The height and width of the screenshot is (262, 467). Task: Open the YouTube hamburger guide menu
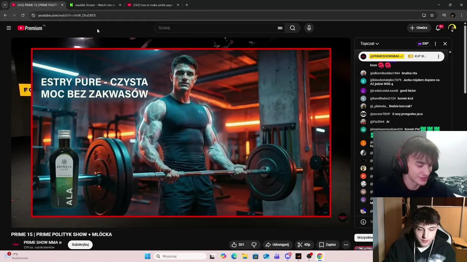(9, 28)
